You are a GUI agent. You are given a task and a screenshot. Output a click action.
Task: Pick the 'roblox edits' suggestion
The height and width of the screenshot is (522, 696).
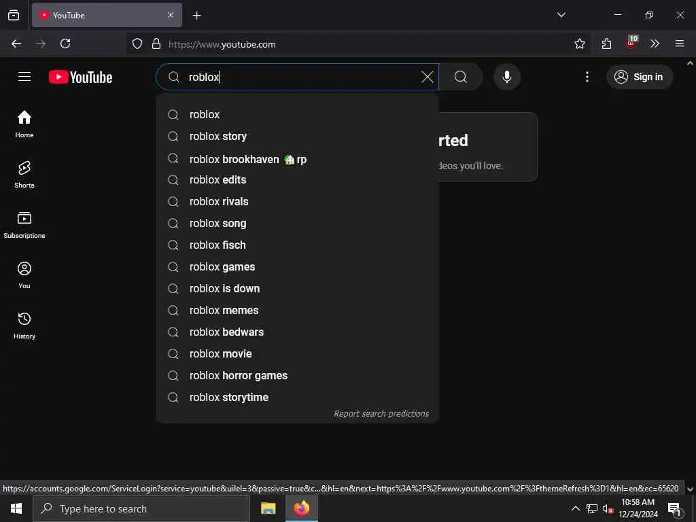coord(298,179)
